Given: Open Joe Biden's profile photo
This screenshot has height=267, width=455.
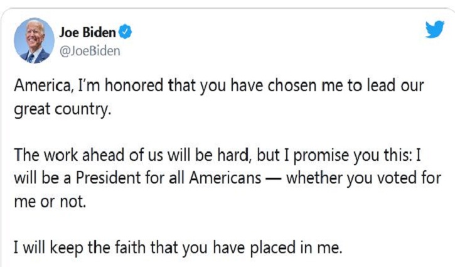Looking at the screenshot, I should (35, 40).
